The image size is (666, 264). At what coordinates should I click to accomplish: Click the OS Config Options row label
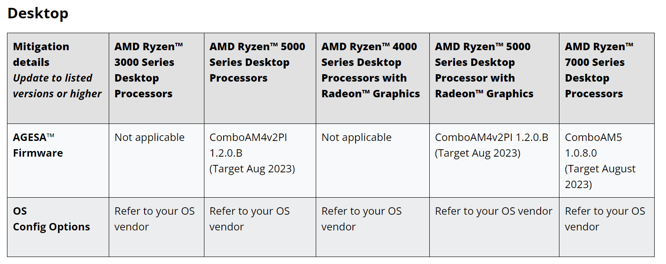[x=52, y=219]
